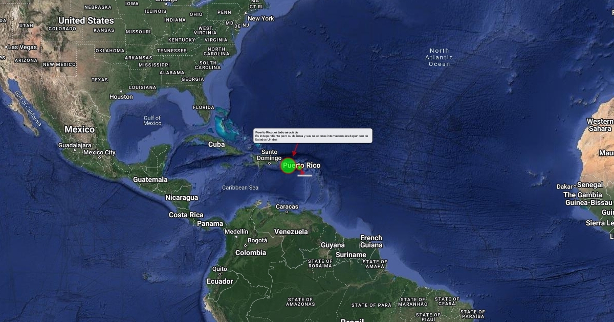614x322 pixels.
Task: Click the United States country label
Action: [86, 20]
